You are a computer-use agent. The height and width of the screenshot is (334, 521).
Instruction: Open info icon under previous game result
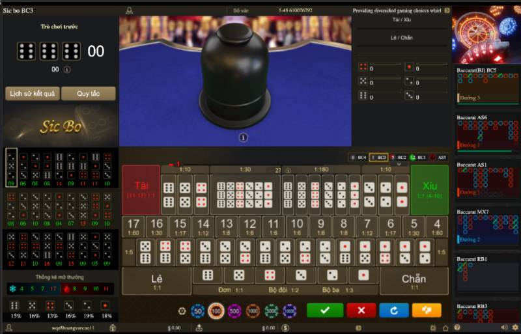(66, 69)
